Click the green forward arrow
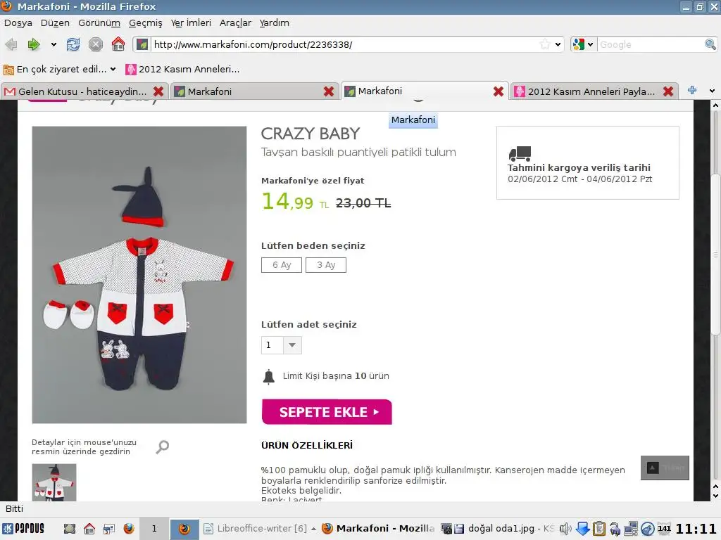The image size is (721, 540). pyautogui.click(x=34, y=44)
